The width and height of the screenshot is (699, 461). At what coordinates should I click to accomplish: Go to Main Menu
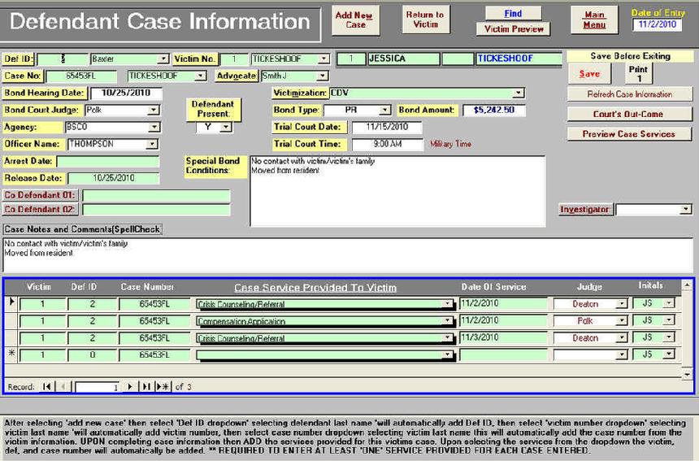[x=594, y=20]
